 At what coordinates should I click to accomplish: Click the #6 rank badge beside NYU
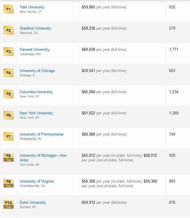(8, 115)
